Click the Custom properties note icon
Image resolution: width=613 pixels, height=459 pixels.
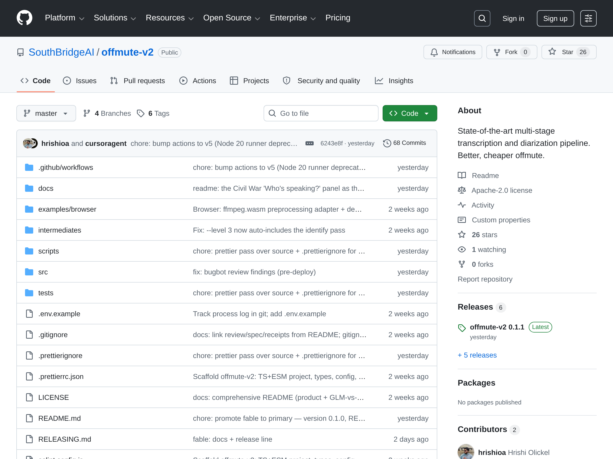462,220
